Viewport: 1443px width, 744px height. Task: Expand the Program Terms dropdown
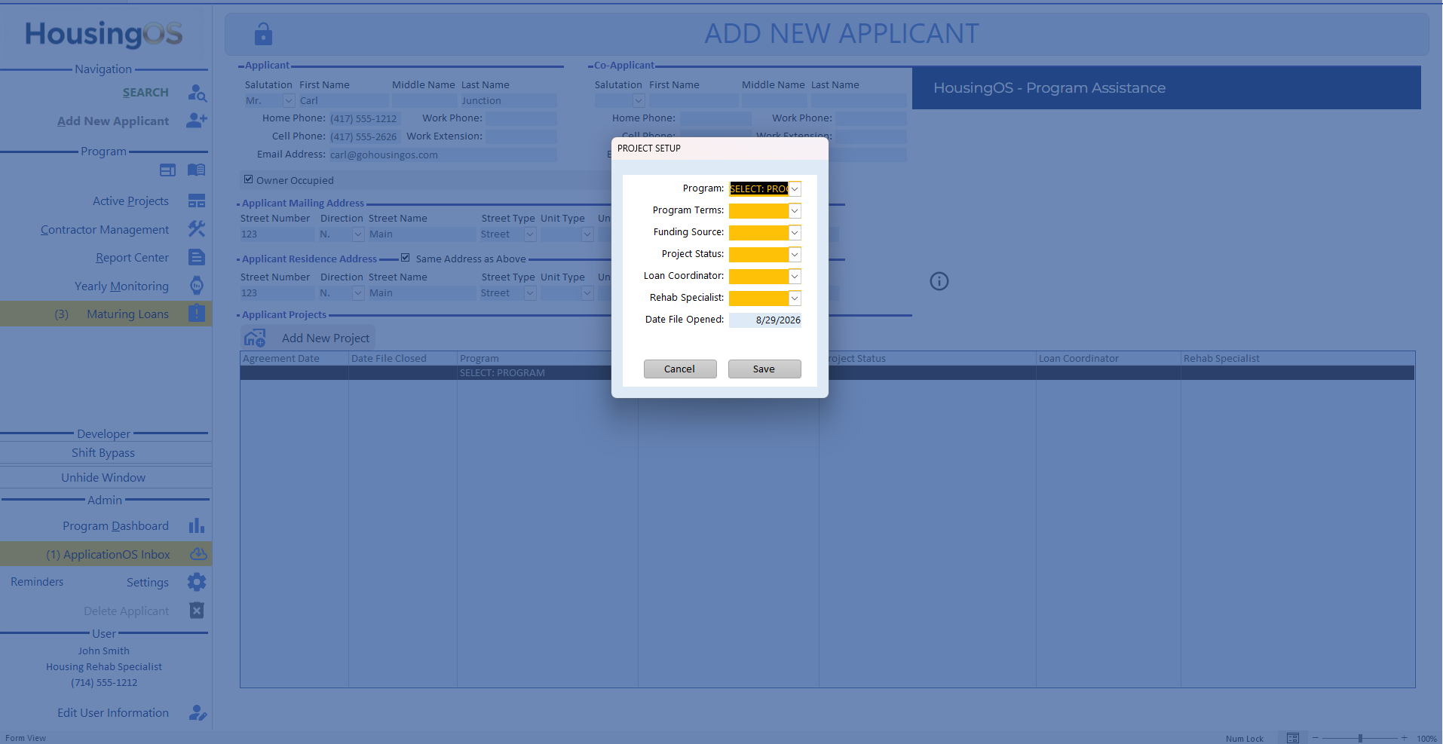(795, 211)
